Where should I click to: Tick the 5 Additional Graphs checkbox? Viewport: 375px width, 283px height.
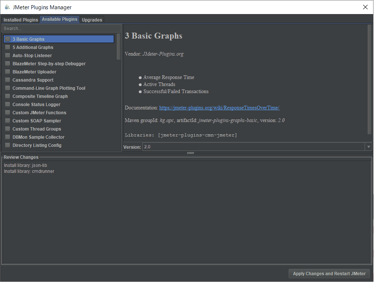coord(8,47)
